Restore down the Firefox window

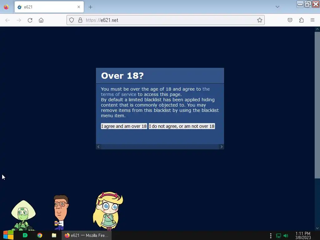308,4
